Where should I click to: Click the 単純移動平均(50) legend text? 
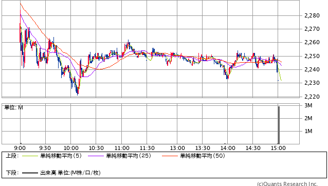pyautogui.click(x=203, y=156)
